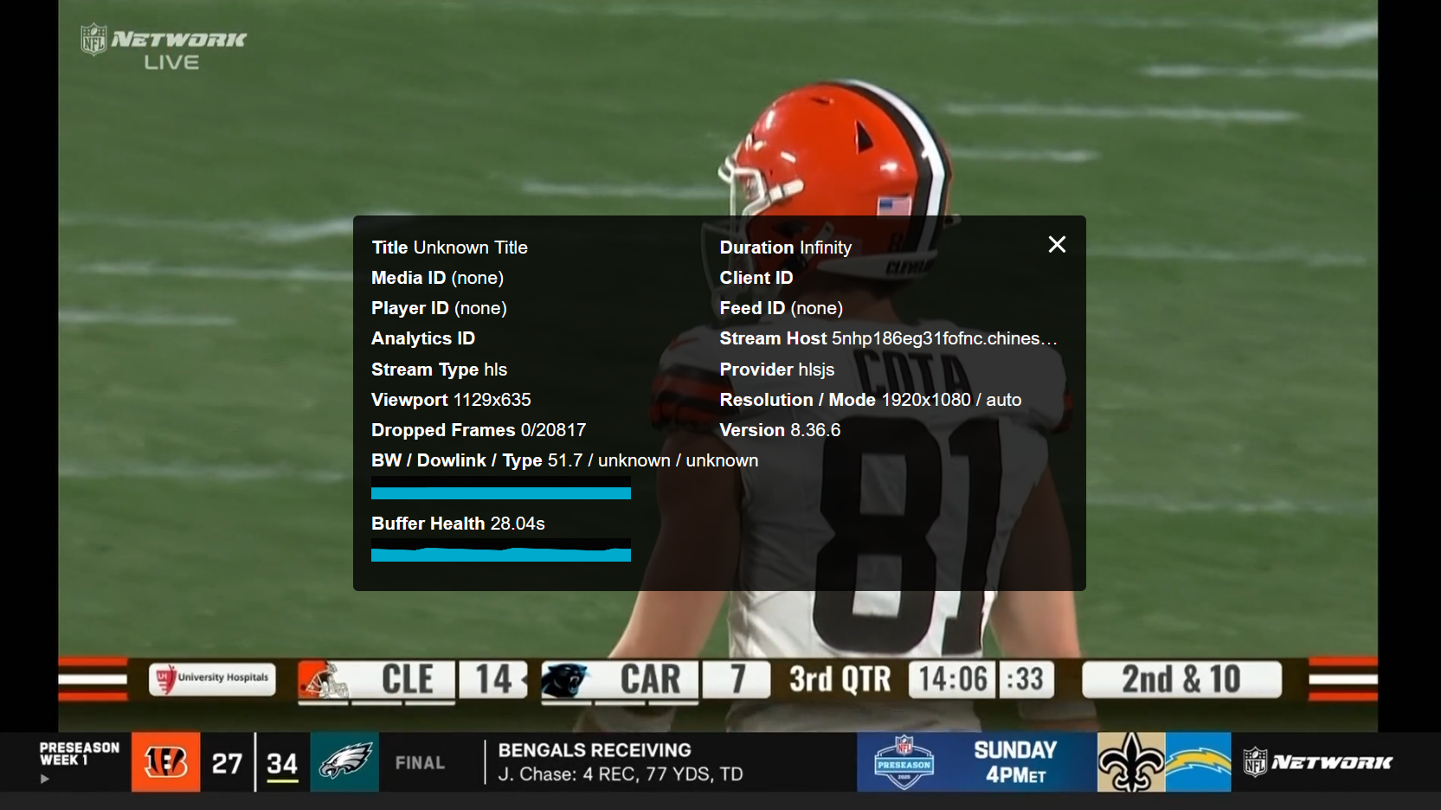Select the 'Analytics ID' label
The height and width of the screenshot is (810, 1441).
tap(423, 338)
